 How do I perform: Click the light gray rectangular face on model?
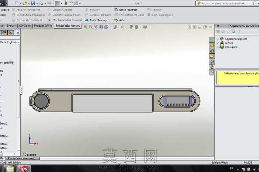[x=112, y=103]
